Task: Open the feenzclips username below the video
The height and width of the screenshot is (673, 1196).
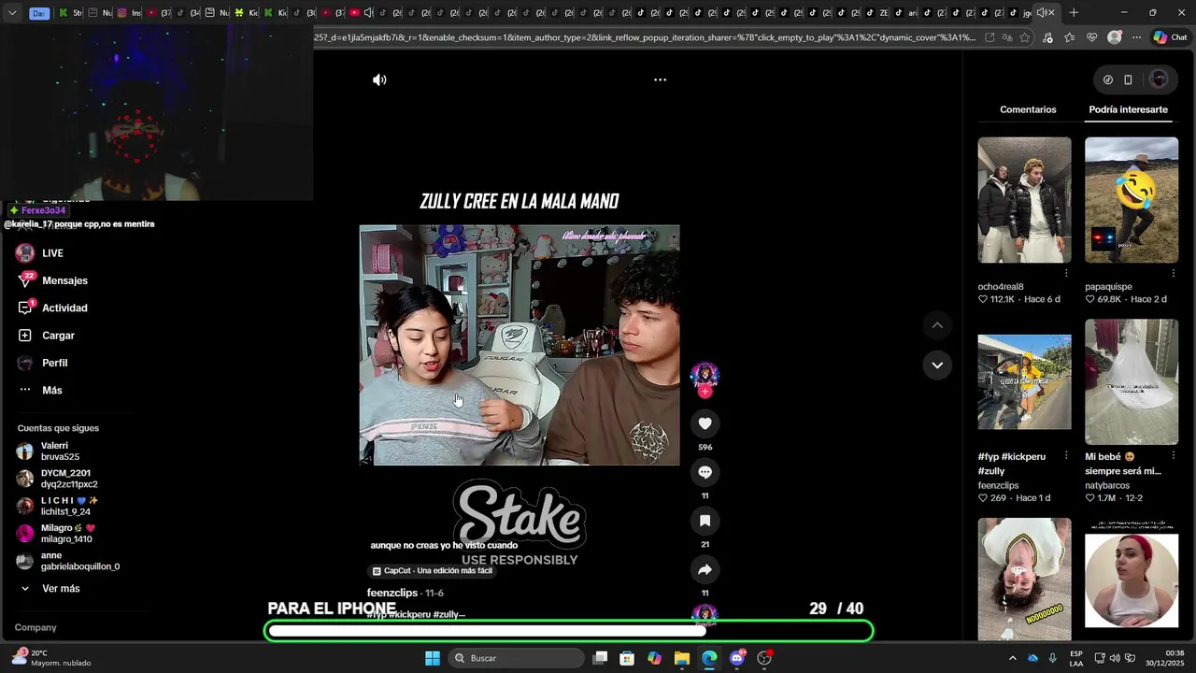Action: click(x=392, y=593)
